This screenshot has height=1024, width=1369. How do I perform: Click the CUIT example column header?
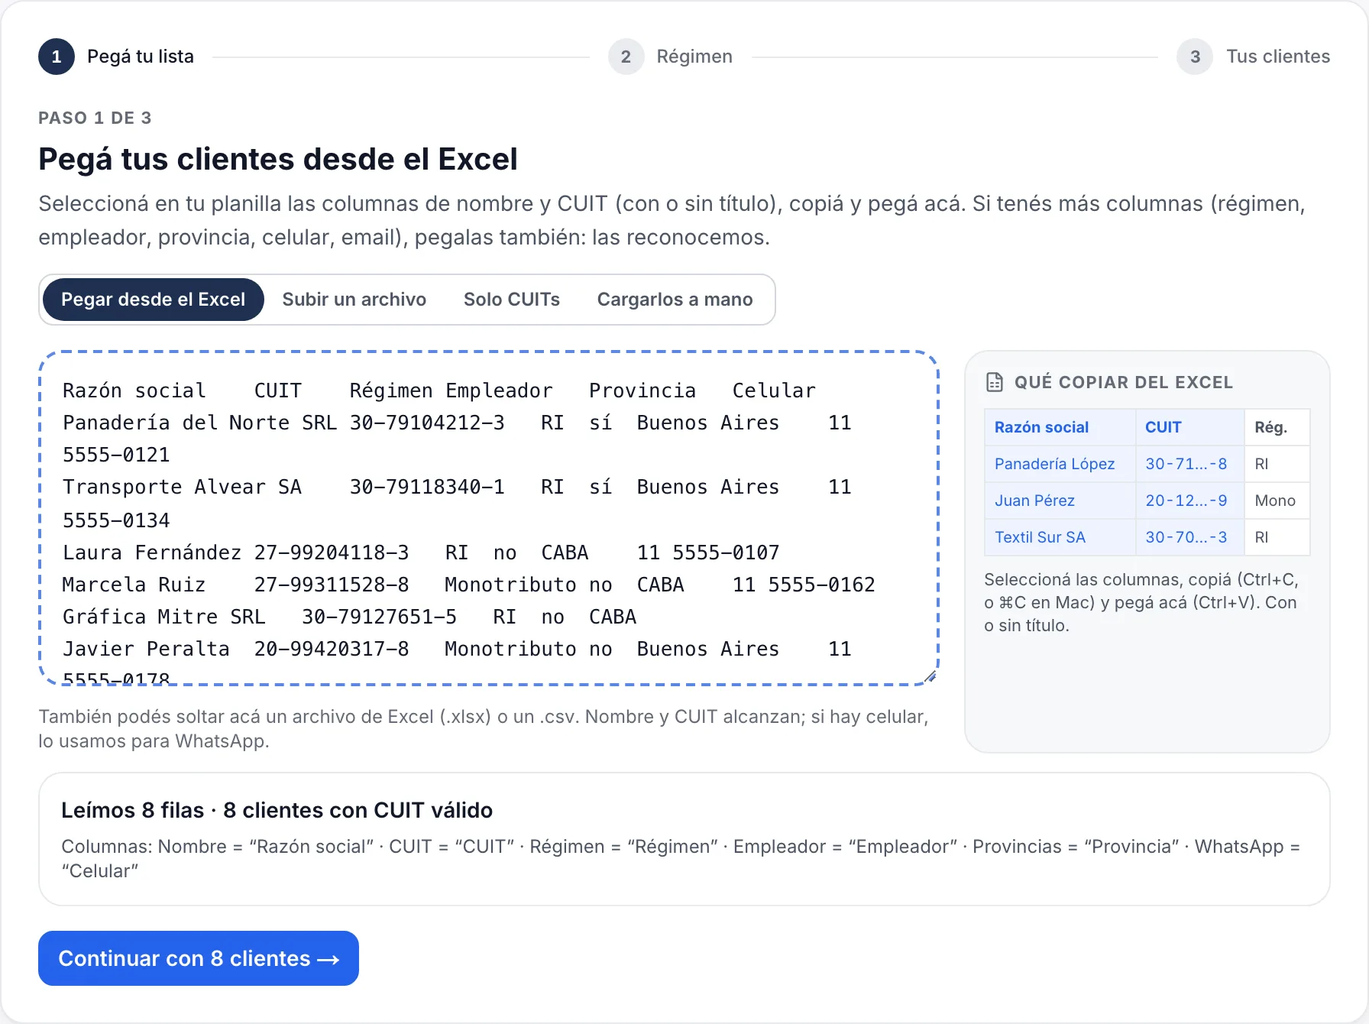(1189, 427)
